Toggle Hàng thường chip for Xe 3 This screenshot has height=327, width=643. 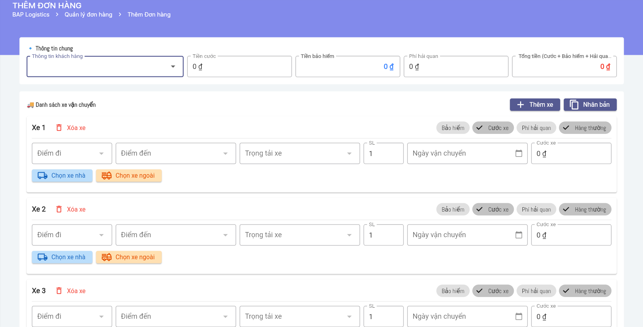click(585, 291)
